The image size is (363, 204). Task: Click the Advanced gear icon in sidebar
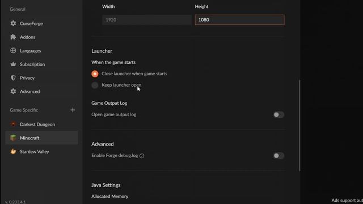tap(13, 91)
